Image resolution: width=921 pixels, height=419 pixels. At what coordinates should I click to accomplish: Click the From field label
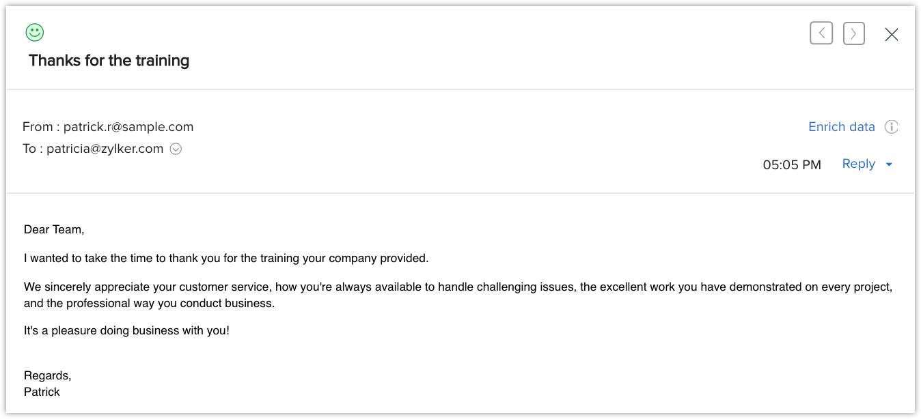click(x=38, y=127)
